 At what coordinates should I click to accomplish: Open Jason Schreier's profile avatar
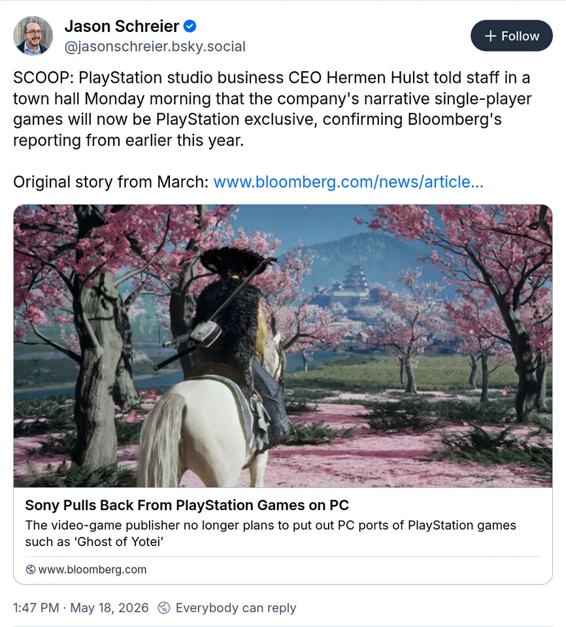pos(33,35)
